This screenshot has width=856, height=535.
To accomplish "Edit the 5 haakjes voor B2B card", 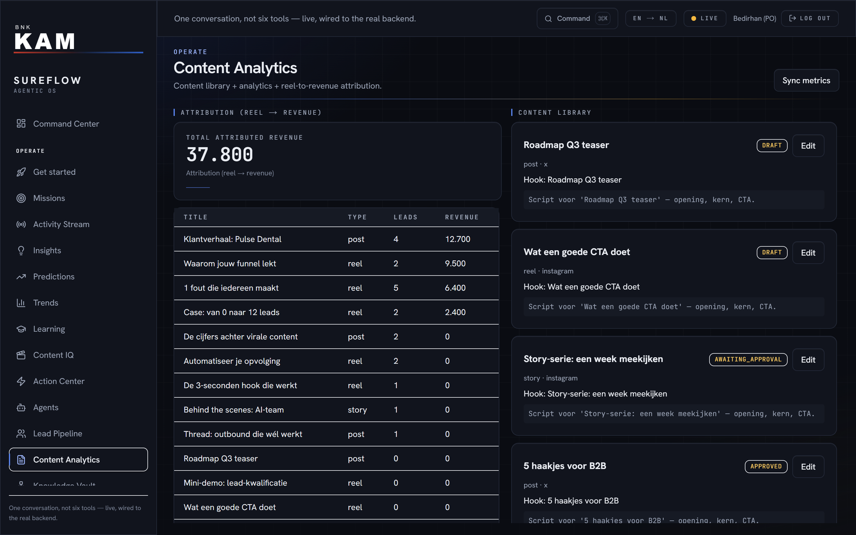I will click(x=808, y=467).
